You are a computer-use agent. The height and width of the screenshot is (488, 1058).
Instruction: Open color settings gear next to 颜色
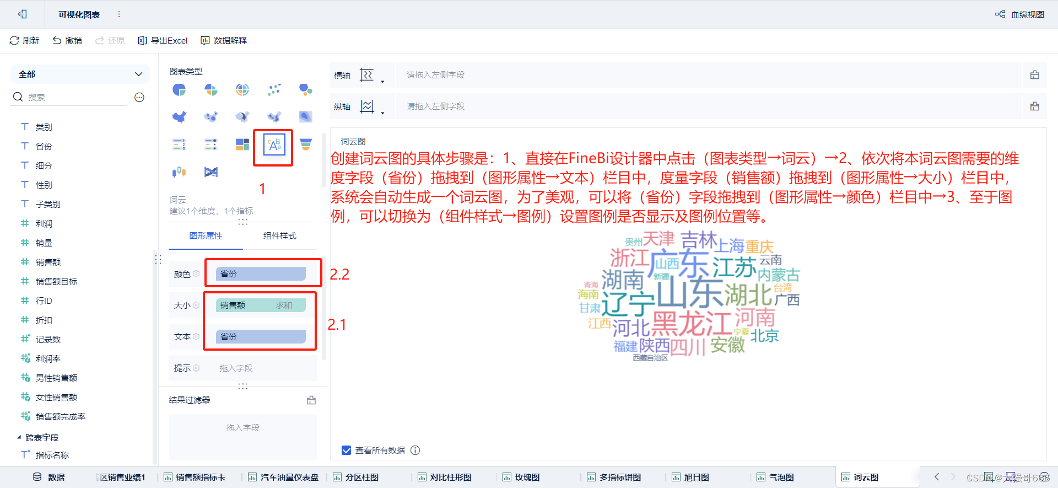(196, 274)
